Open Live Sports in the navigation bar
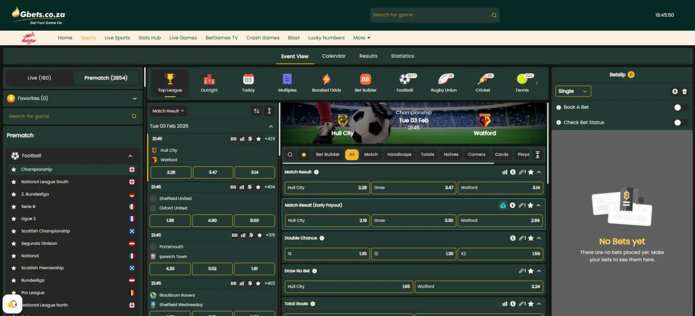 click(117, 38)
